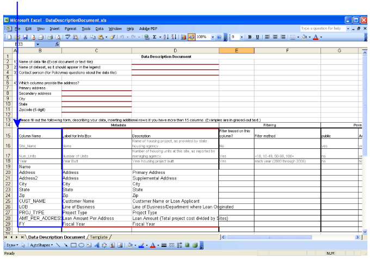Click the Save icon in the toolbar
The width and height of the screenshot is (370, 259).
pyautogui.click(x=25, y=37)
